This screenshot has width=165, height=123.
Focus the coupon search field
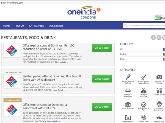146,26
